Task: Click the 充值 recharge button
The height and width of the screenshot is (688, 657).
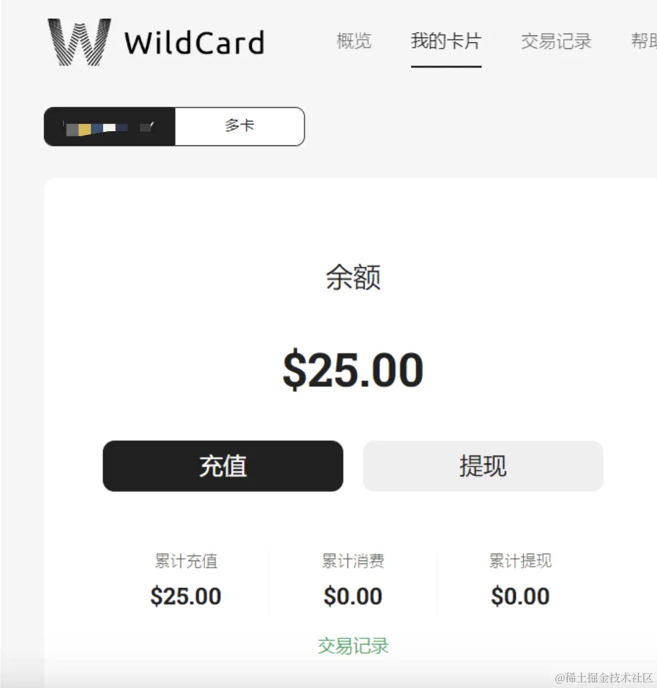Action: (223, 466)
